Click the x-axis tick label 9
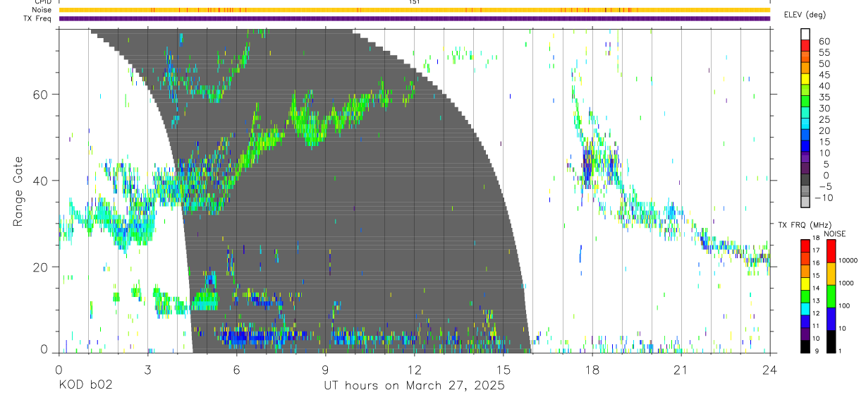The height and width of the screenshot is (400, 866). coord(325,369)
